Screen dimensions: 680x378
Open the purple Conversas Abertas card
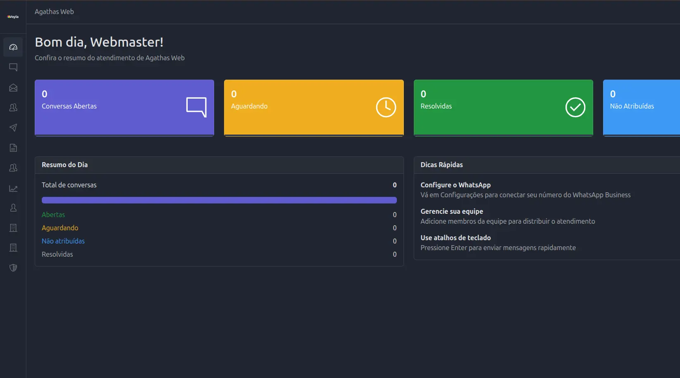click(124, 107)
